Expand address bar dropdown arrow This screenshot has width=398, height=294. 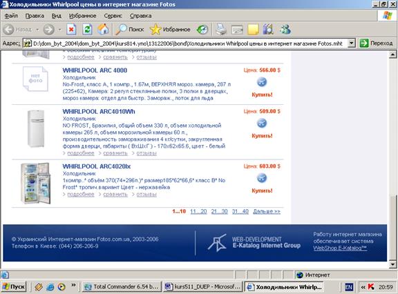click(x=351, y=43)
